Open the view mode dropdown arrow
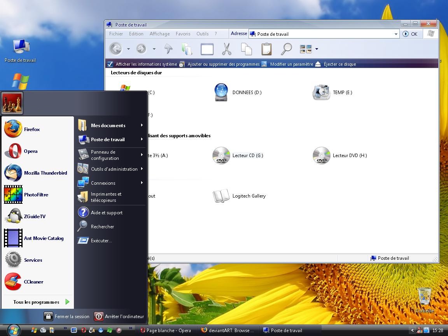This screenshot has width=448, height=336. [317, 49]
